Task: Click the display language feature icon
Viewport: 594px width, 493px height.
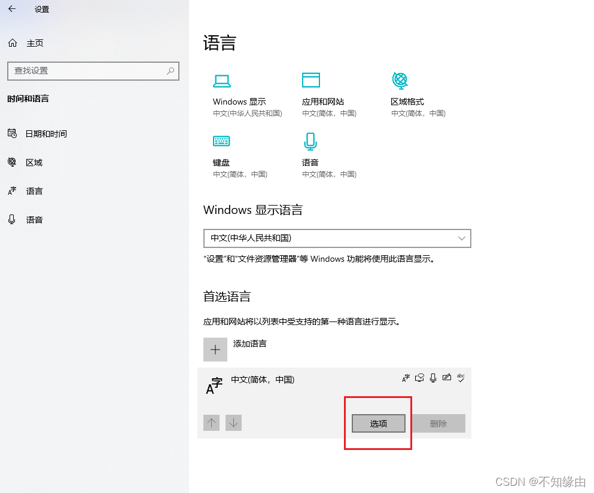Action: click(406, 378)
